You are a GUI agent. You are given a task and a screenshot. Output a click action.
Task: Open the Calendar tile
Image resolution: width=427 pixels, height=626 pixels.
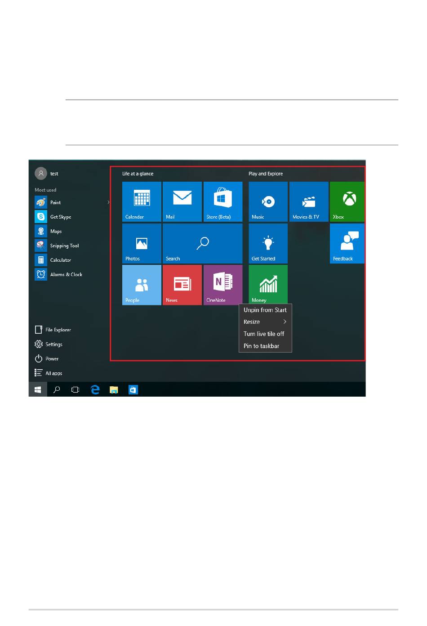click(142, 201)
